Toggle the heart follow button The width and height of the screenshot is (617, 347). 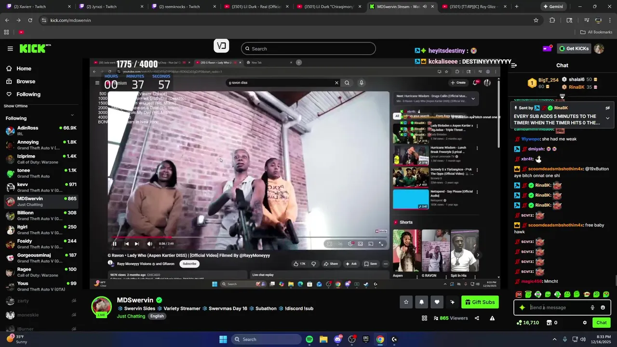437,302
